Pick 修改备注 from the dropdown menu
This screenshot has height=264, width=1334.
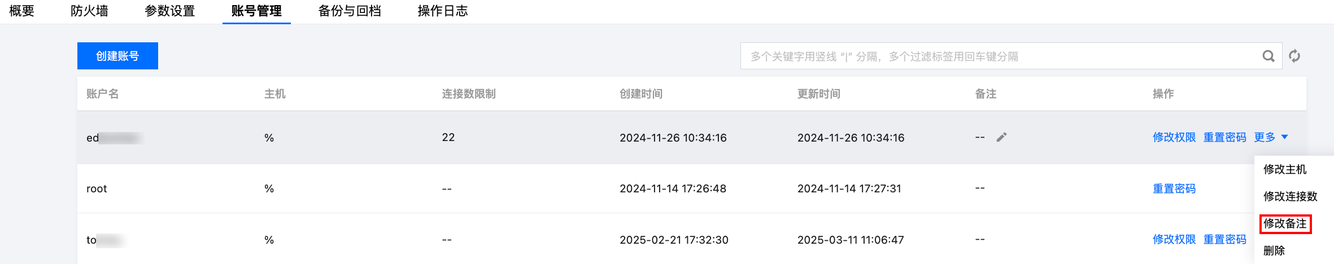click(1285, 223)
